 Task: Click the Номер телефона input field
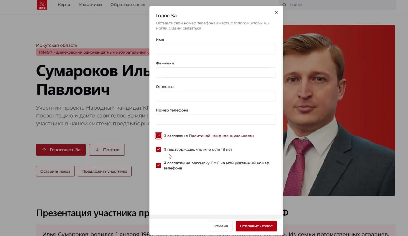coord(215,120)
